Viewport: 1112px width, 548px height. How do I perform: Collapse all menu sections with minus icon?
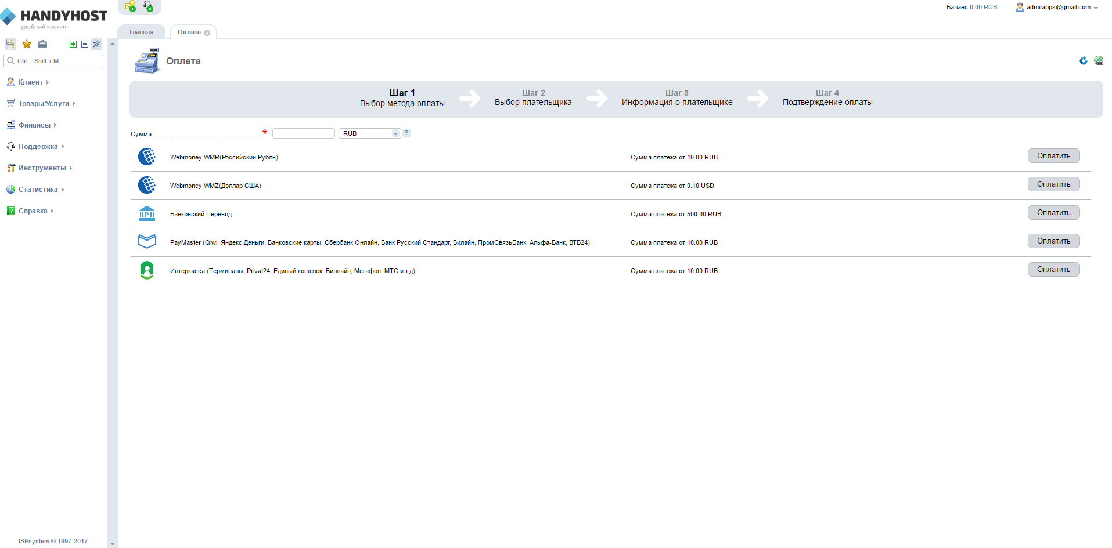[85, 44]
